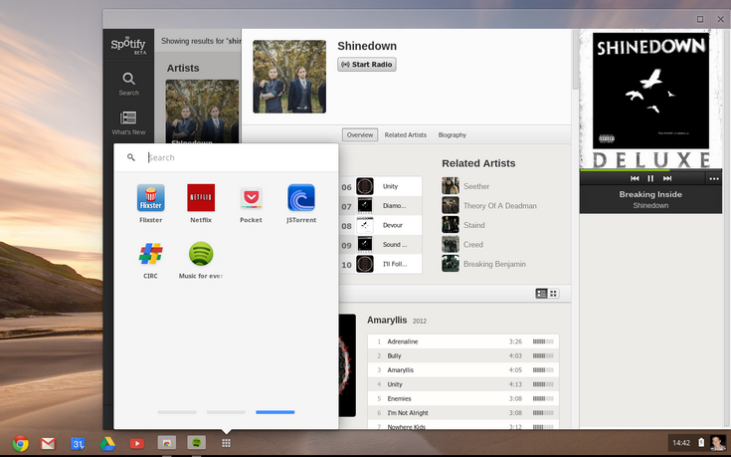The height and width of the screenshot is (457, 731).
Task: Switch to the Overview tab
Action: coord(360,134)
